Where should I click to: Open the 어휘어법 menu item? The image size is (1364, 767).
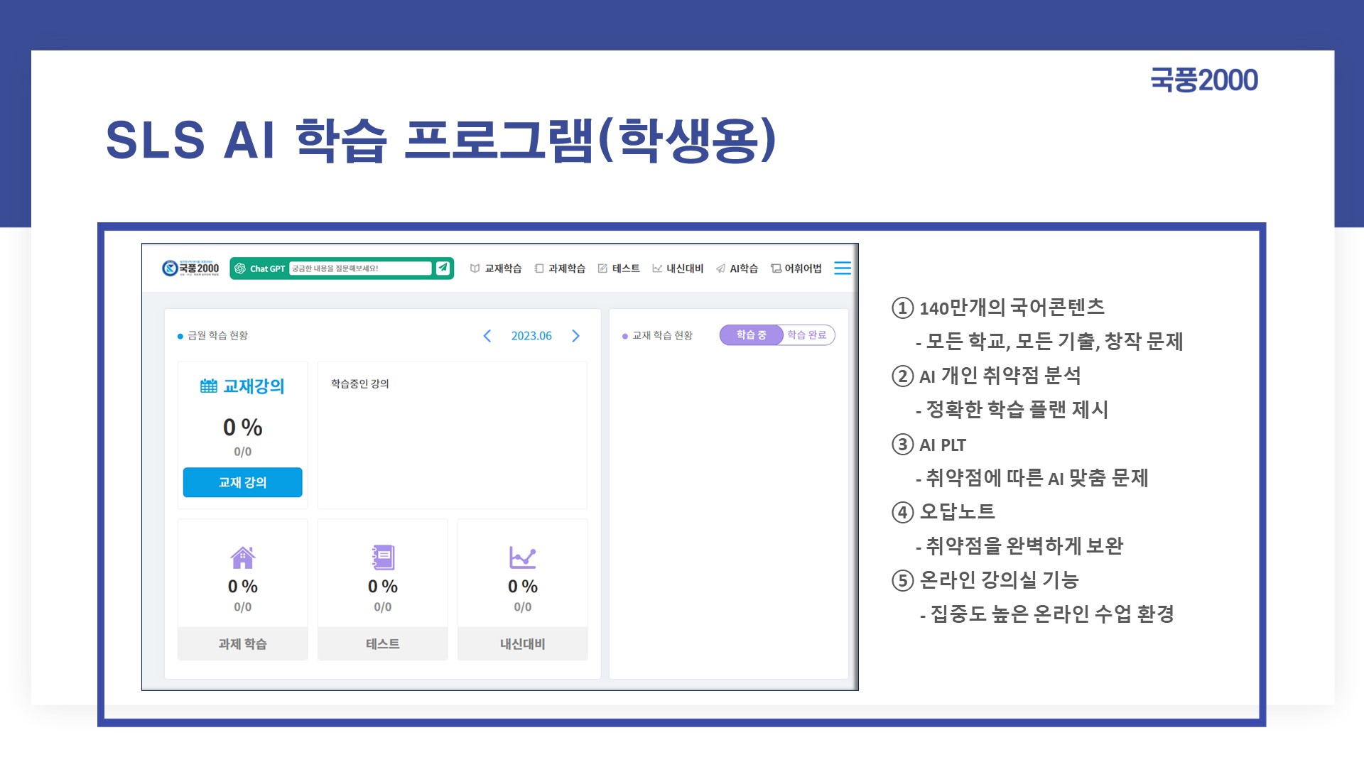tap(796, 268)
